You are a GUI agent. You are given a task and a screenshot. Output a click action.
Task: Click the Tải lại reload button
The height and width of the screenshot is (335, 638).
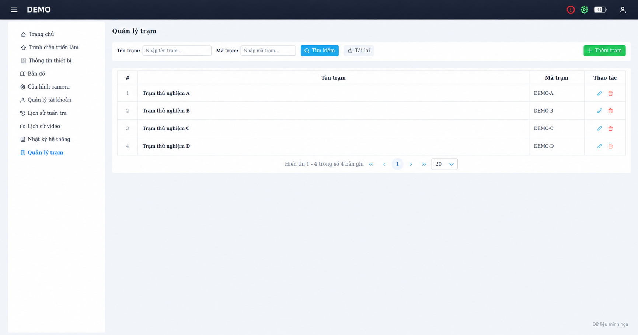pyautogui.click(x=359, y=51)
